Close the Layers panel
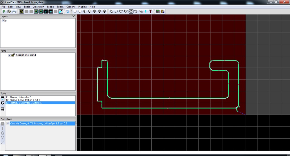Screen dimensions: 290x156 pyautogui.click(x=73, y=16)
